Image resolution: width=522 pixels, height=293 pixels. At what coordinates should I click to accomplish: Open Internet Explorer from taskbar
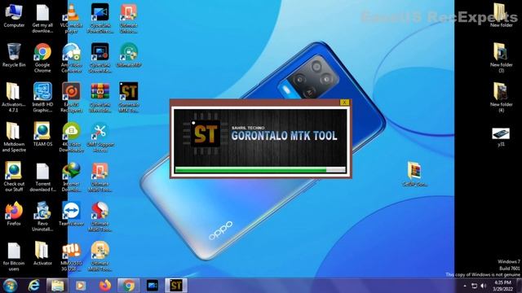click(33, 286)
